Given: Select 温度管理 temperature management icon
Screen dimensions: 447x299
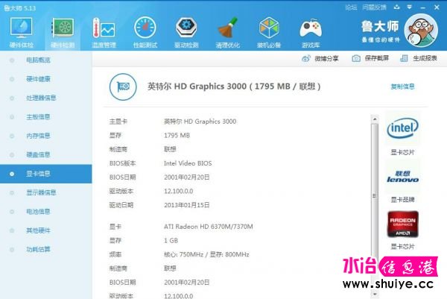Looking at the screenshot, I should [104, 31].
